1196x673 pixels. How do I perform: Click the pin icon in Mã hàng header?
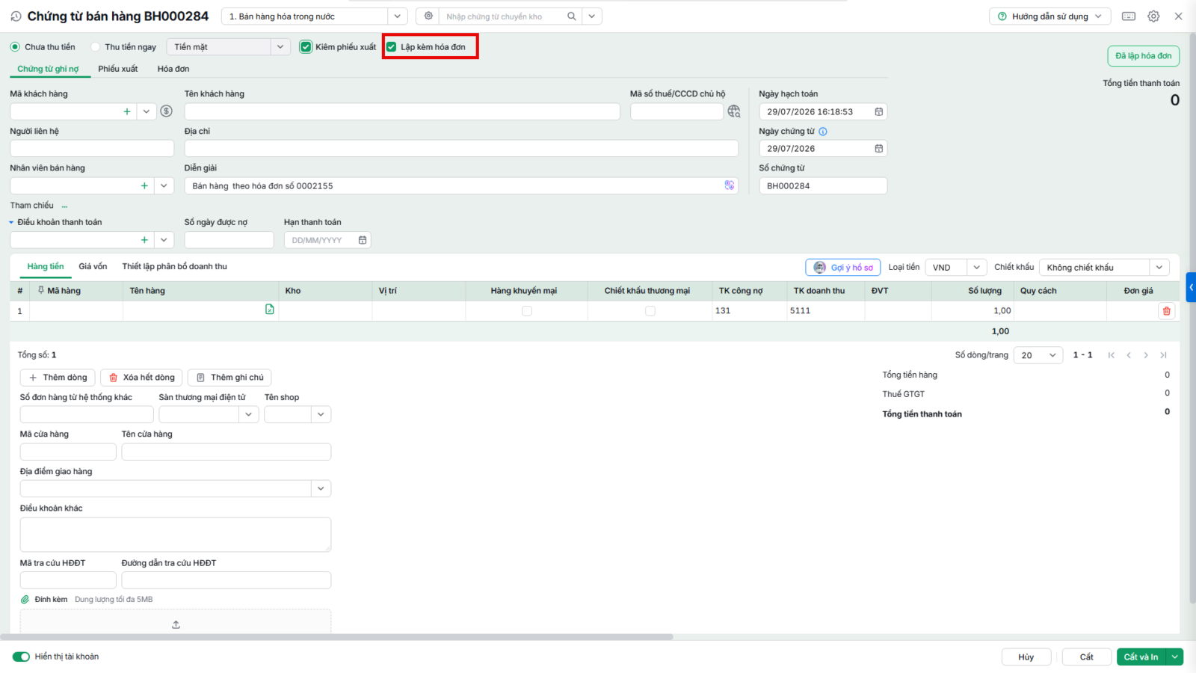click(41, 290)
